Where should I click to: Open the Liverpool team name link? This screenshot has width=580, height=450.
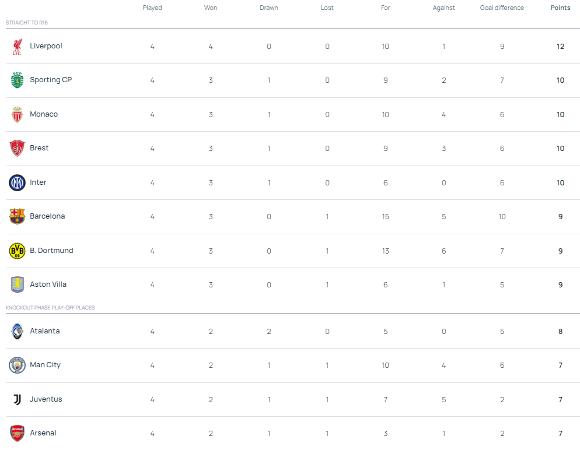pos(46,46)
